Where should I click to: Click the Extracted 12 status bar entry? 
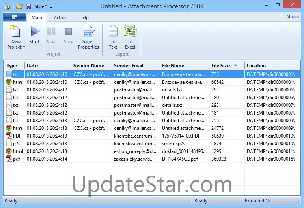(x=257, y=201)
